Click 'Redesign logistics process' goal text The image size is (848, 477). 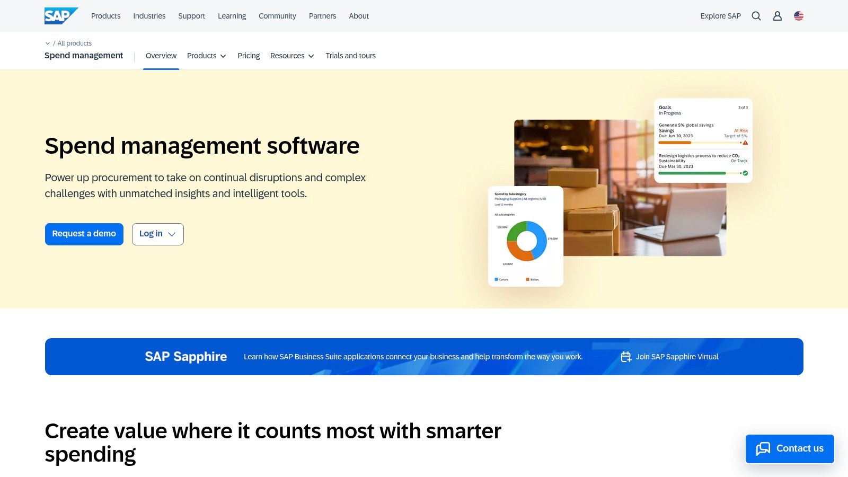699,156
